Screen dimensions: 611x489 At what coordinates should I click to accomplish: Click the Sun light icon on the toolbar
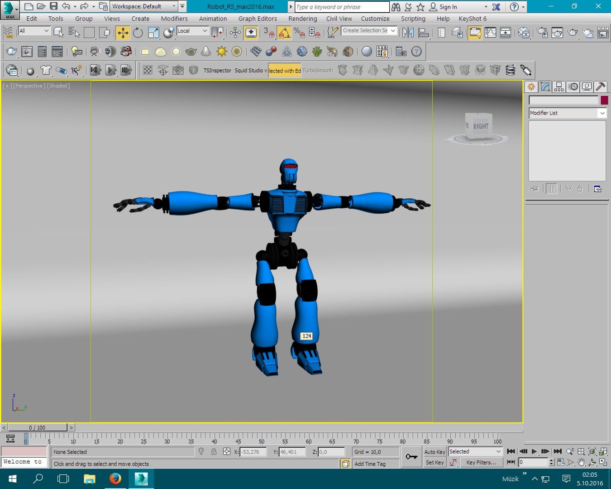[x=221, y=52]
